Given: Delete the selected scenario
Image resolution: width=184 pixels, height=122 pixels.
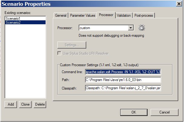Looking at the screenshot, I should point(39,104).
